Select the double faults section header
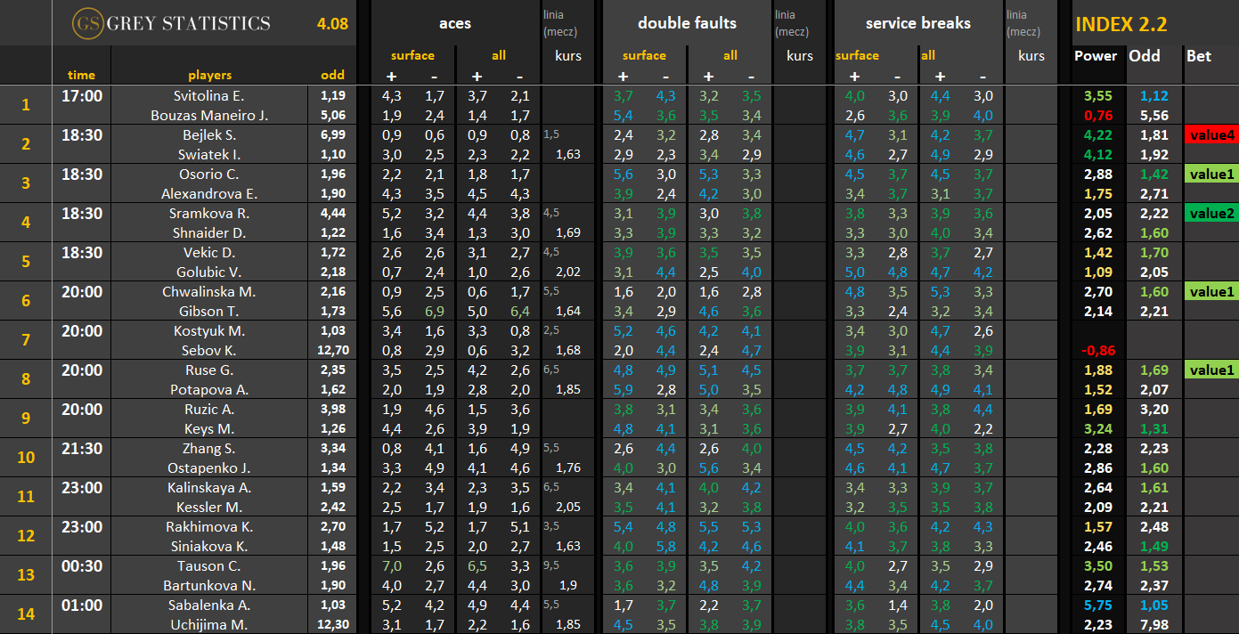The height and width of the screenshot is (634, 1239). point(687,23)
